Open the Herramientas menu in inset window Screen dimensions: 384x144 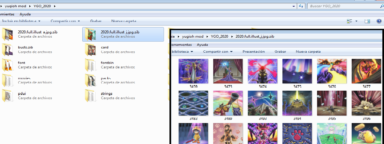click(182, 45)
